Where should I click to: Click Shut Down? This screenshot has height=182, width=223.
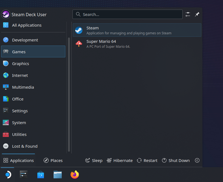(x=176, y=160)
